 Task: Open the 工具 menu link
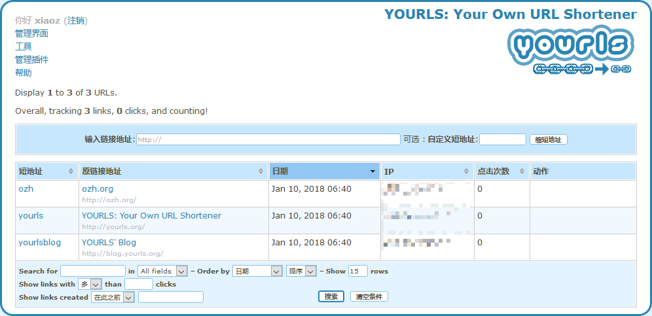[24, 46]
